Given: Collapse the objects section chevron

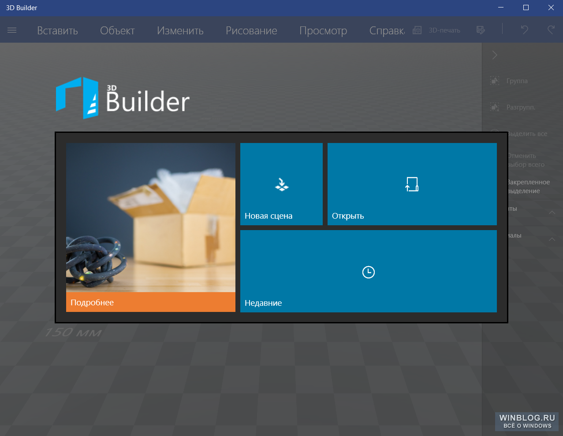Looking at the screenshot, I should 552,213.
